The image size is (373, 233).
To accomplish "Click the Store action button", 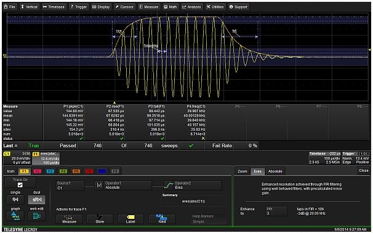I will (100, 219).
